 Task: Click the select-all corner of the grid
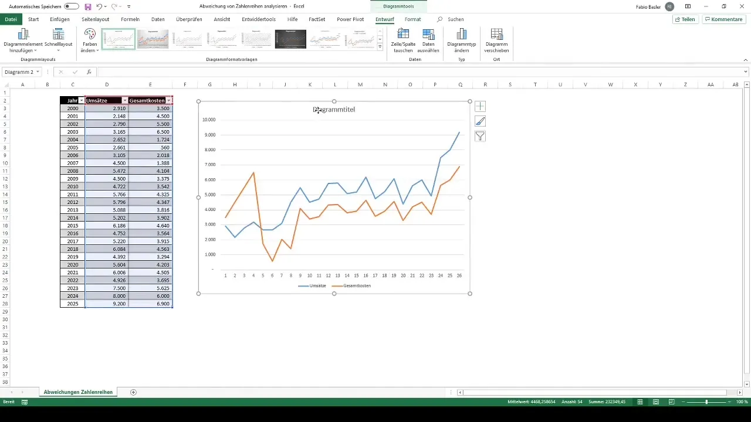[5, 85]
